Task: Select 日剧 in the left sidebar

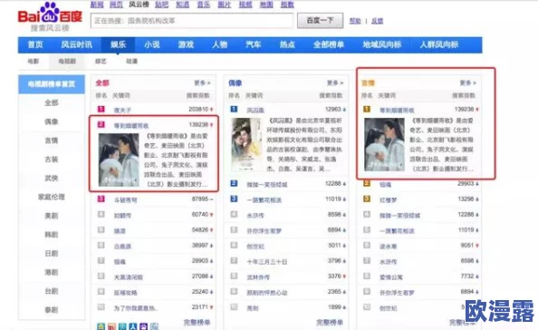Action: point(52,254)
